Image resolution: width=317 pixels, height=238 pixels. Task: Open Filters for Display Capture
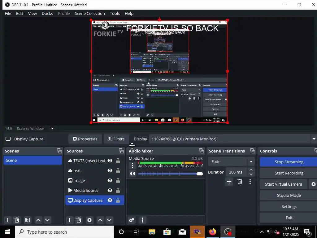[x=116, y=139]
